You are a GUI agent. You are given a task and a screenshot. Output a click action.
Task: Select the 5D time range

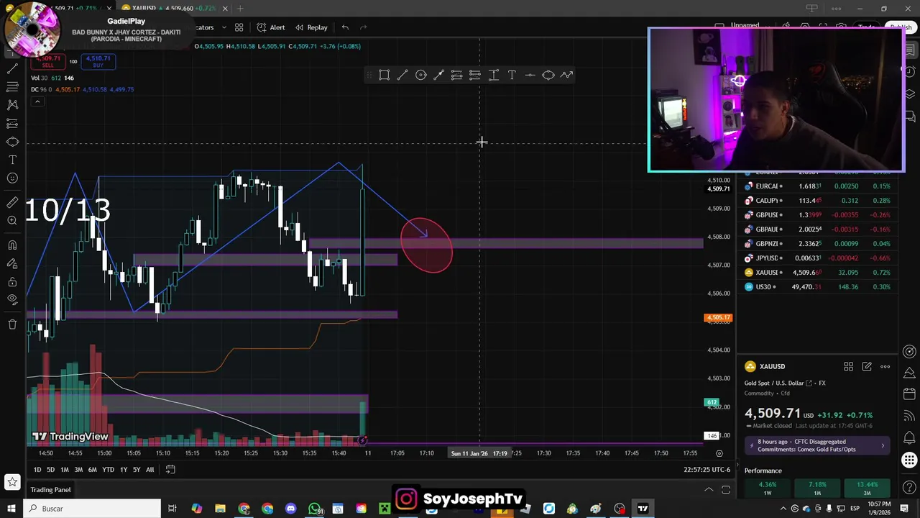point(50,470)
